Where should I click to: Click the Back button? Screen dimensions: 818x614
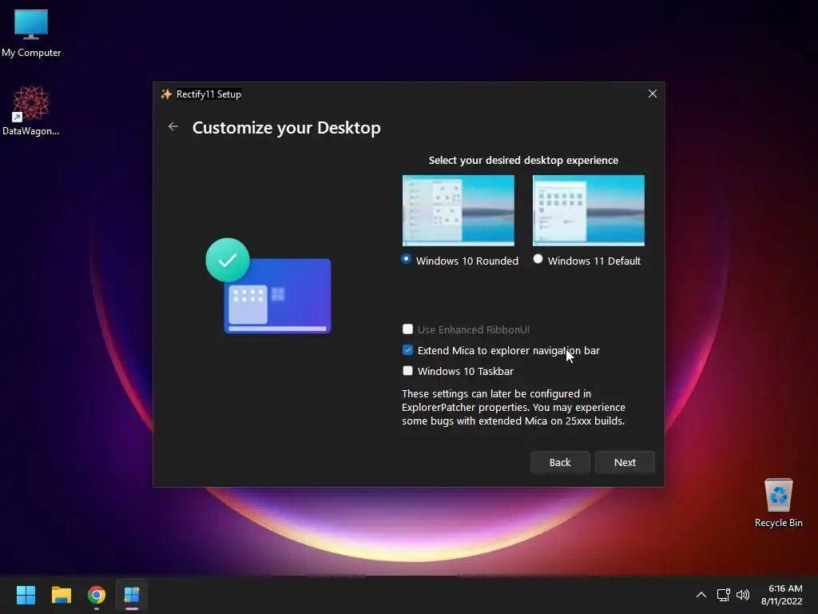(x=560, y=462)
